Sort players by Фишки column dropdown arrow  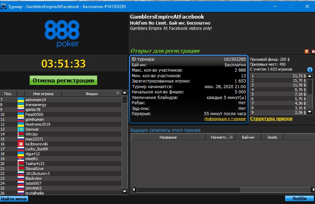pos(118,93)
